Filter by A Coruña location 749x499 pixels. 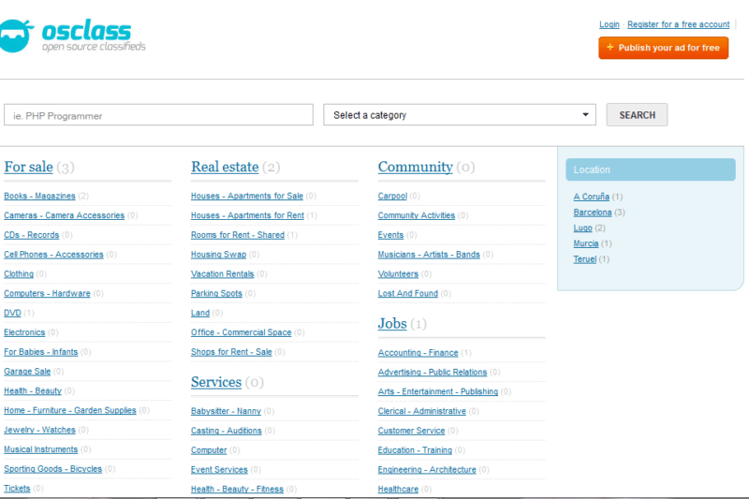591,197
